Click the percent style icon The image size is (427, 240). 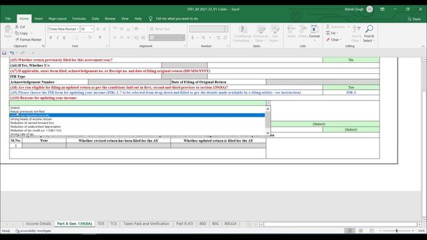[x=203, y=37]
